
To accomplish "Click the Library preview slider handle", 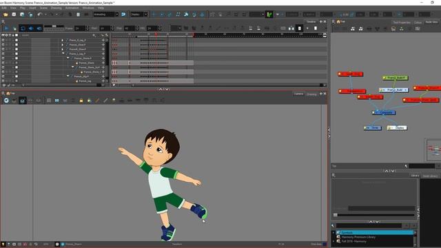I will pos(336,215).
